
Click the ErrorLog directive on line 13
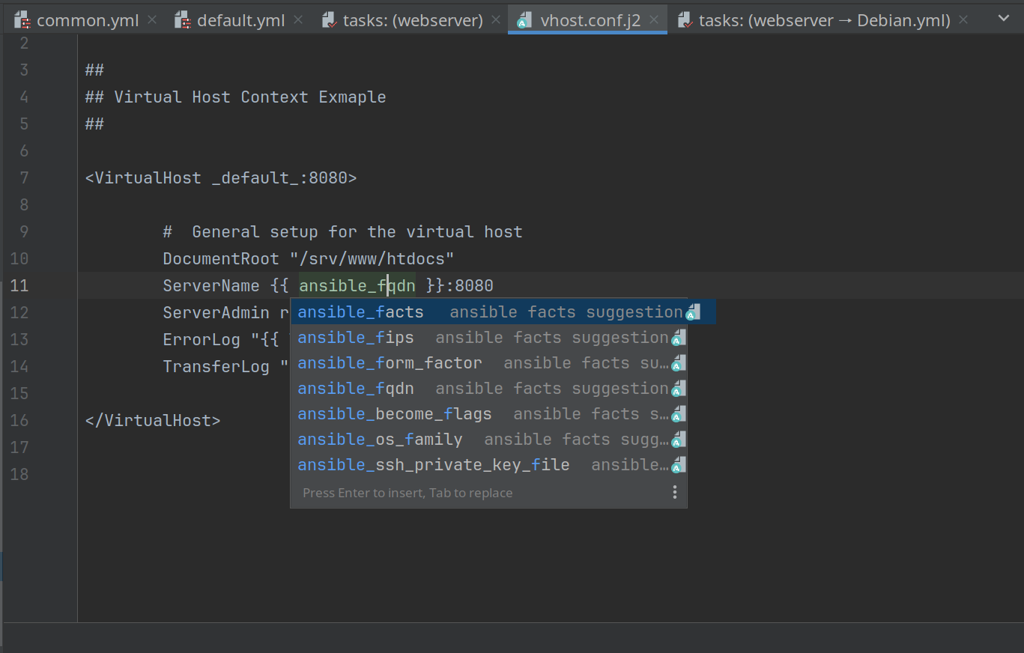click(202, 340)
